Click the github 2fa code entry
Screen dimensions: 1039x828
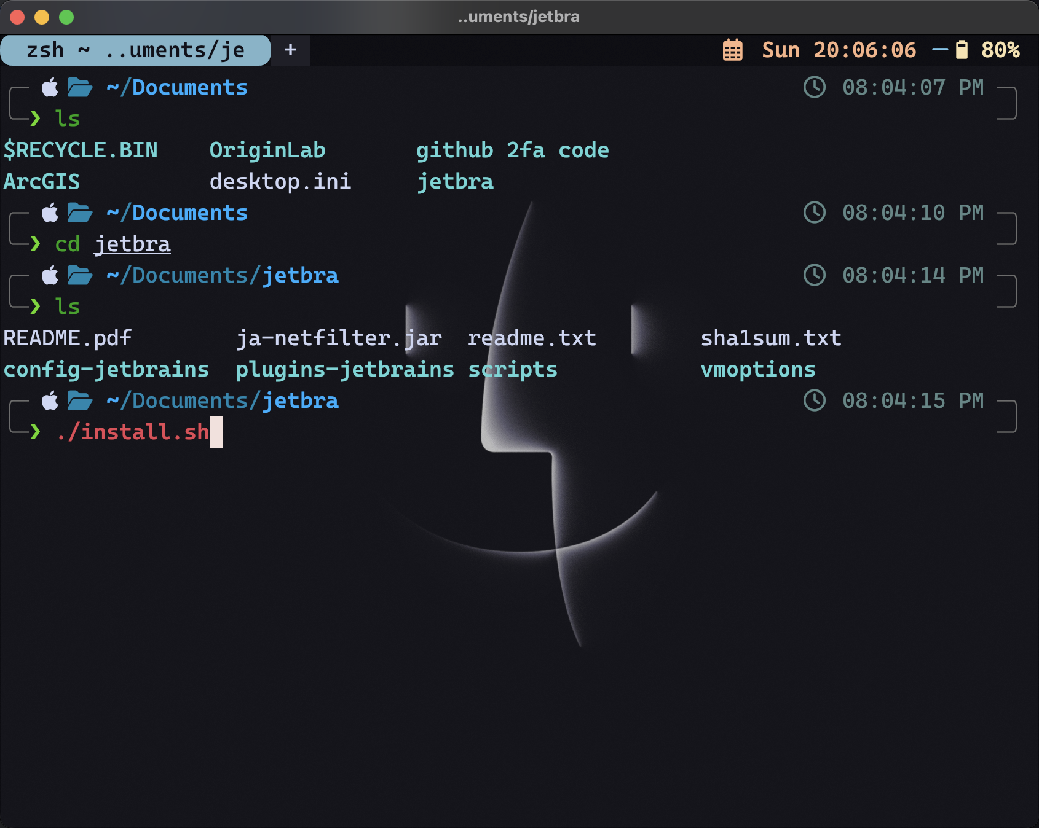click(513, 150)
